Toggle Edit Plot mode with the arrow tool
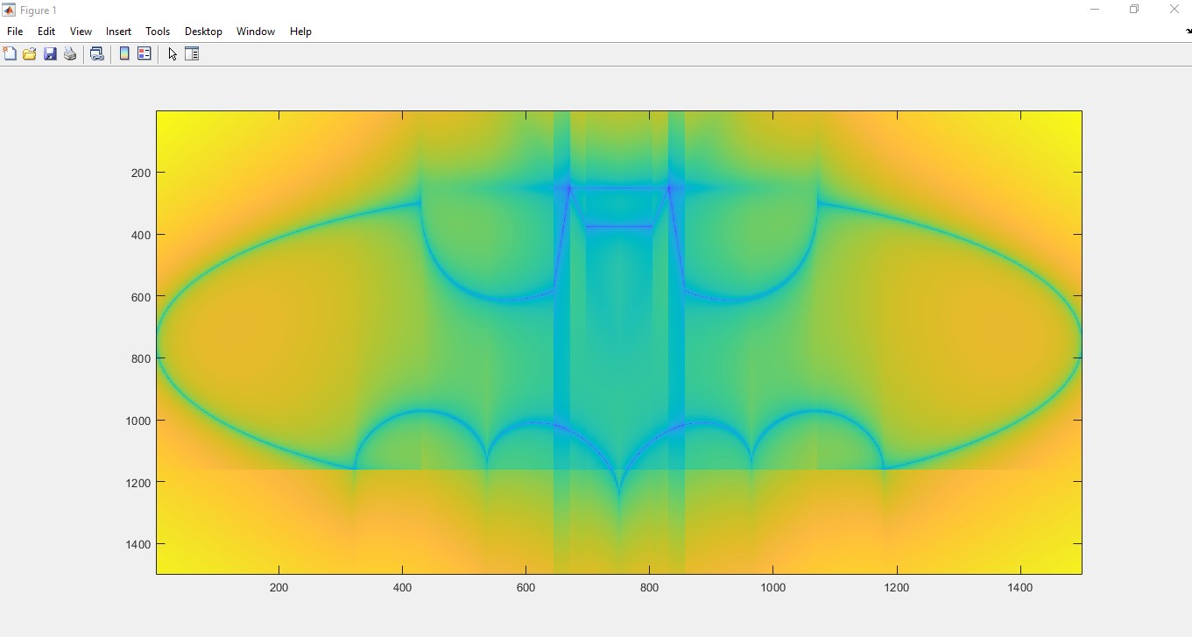Screen dimensions: 1192x637 [x=172, y=53]
